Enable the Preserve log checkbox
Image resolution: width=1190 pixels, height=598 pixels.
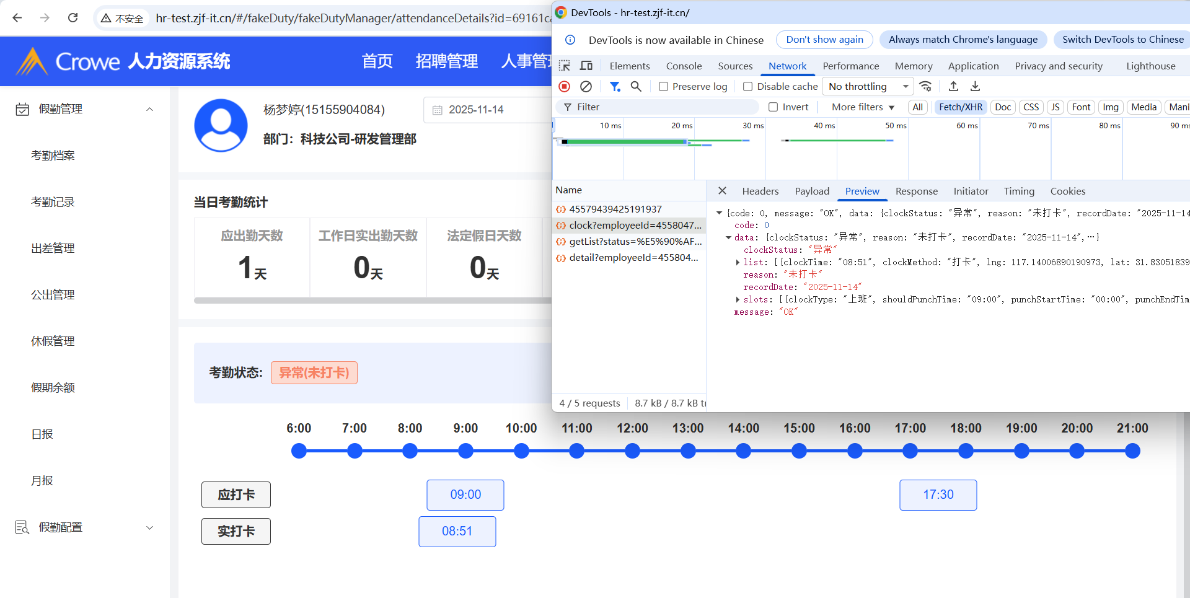pos(663,87)
